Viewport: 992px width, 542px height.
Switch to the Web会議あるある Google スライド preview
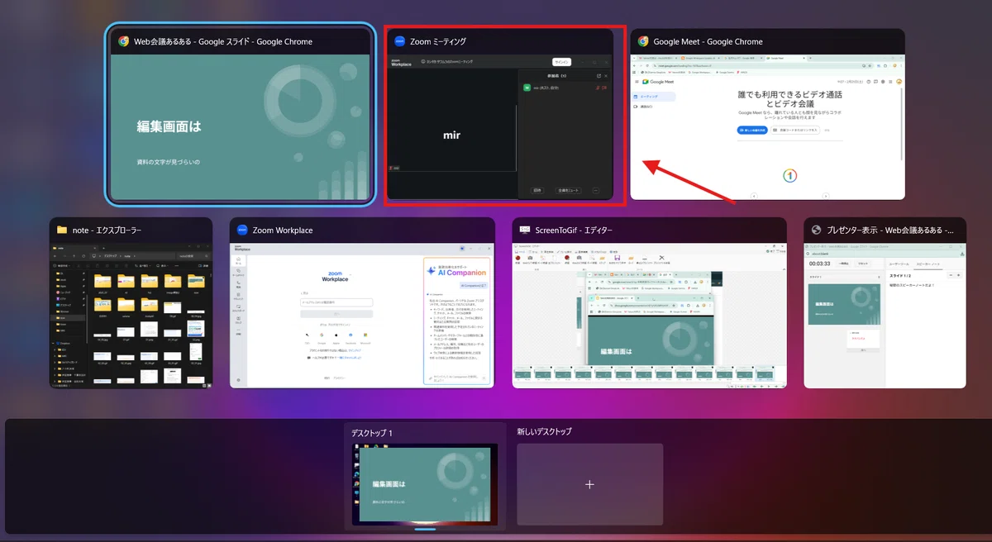point(240,128)
